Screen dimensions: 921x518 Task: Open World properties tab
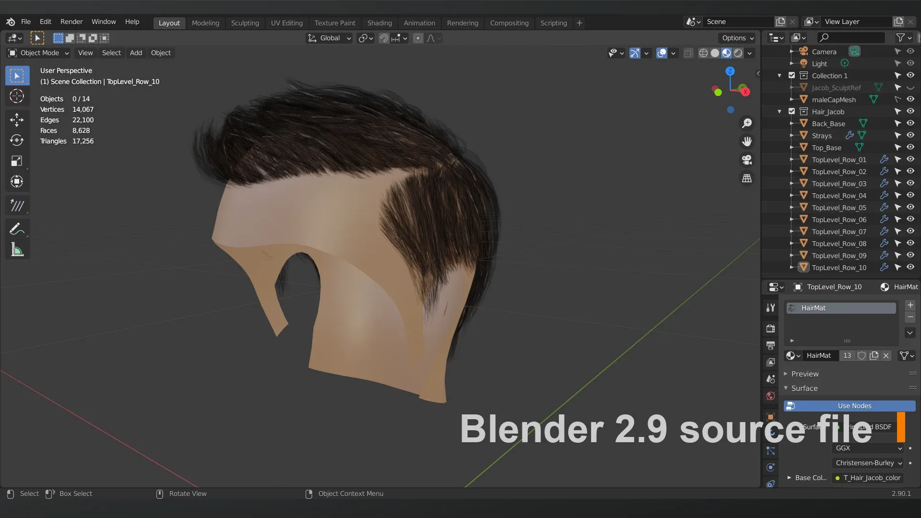point(770,396)
